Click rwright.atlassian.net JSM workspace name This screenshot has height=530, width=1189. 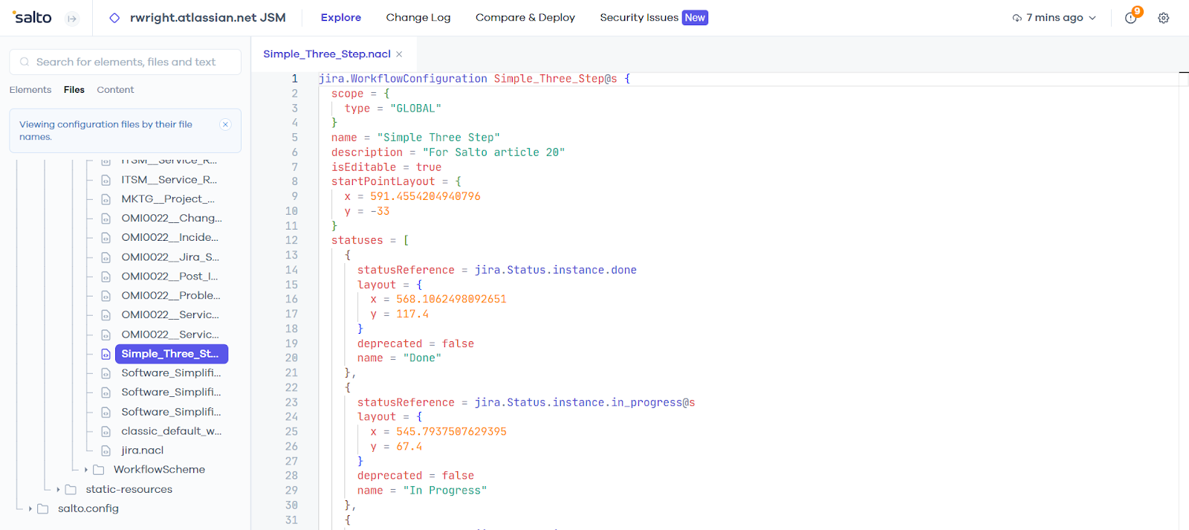pyautogui.click(x=208, y=17)
